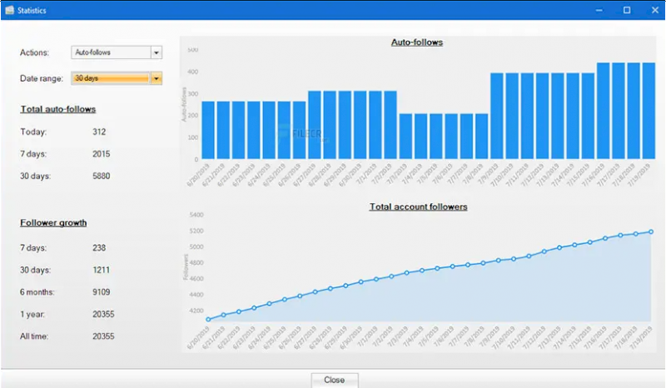
Task: Open the Date range dropdown arrow
Action: pos(156,78)
